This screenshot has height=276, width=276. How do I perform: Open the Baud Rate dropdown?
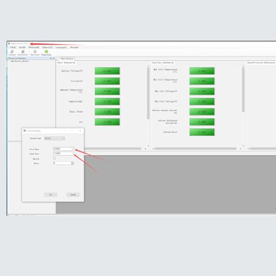[63, 153]
